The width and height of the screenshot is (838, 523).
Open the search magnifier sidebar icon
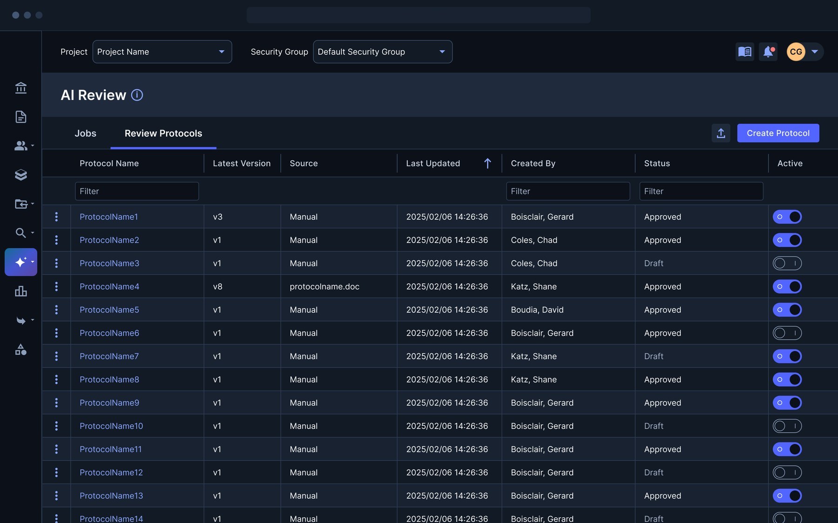pos(21,233)
